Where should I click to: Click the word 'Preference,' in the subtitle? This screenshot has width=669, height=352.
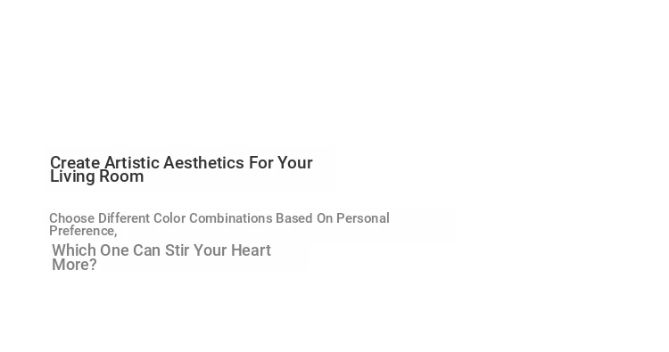(83, 231)
